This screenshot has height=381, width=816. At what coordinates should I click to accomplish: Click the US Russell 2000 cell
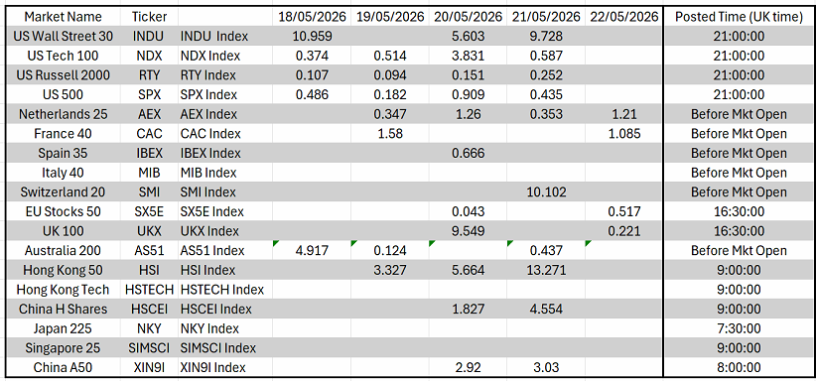click(63, 75)
